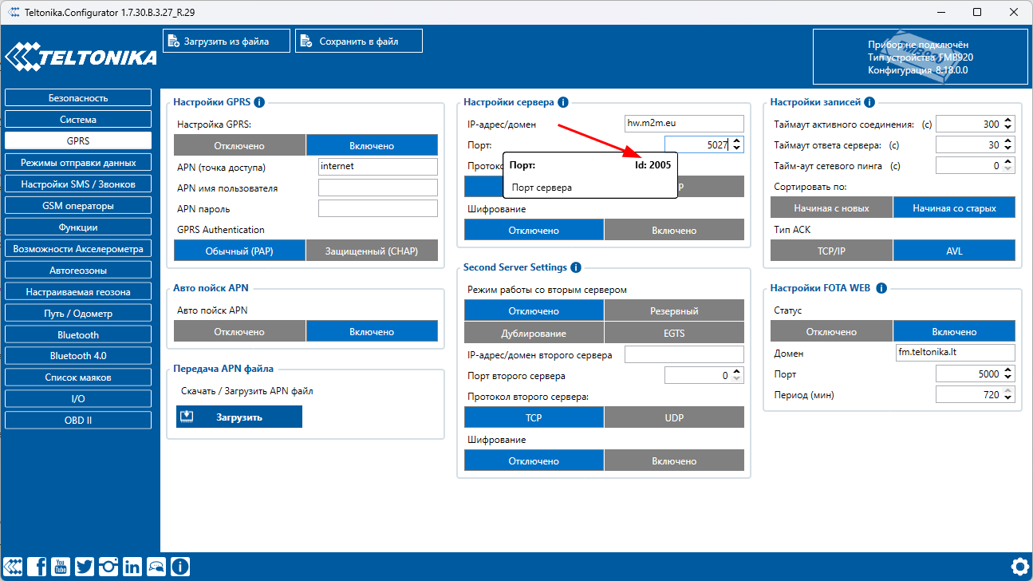Set FOTA WEB status to Отключено

(x=831, y=331)
